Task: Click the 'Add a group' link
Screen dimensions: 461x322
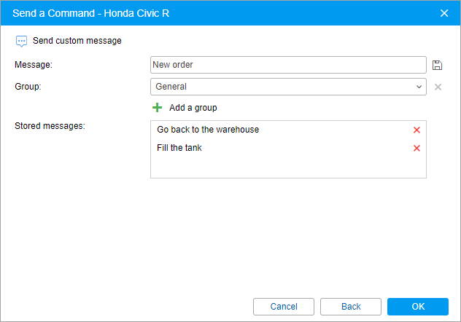Action: click(193, 108)
